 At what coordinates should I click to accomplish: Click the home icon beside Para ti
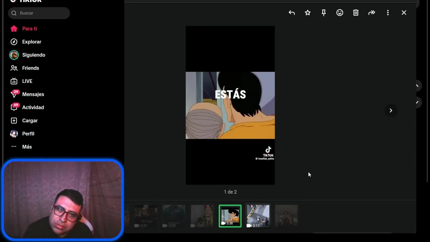(14, 29)
